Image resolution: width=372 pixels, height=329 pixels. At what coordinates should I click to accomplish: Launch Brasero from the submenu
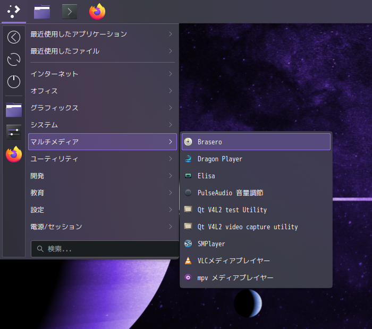click(x=256, y=142)
